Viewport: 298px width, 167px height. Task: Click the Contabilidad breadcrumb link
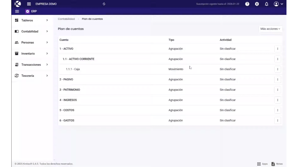pos(66,19)
